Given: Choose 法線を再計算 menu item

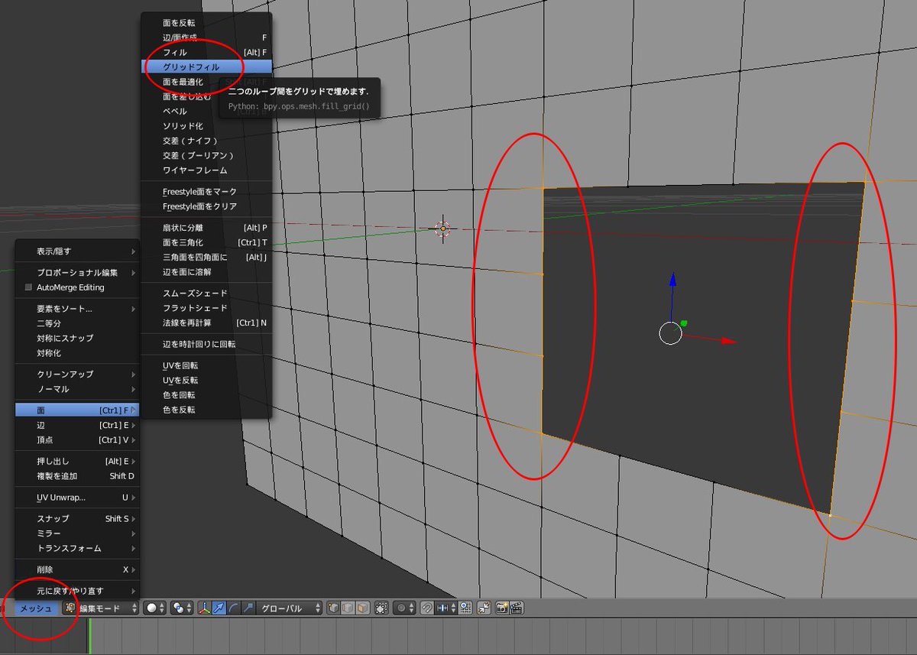Looking at the screenshot, I should 206,323.
